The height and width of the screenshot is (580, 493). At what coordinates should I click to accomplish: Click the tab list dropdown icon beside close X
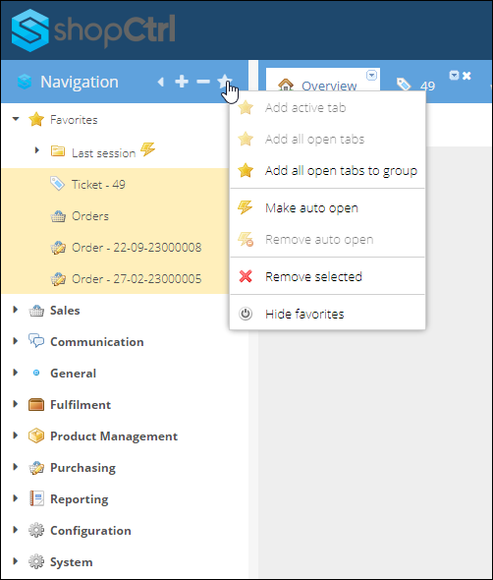pos(454,76)
